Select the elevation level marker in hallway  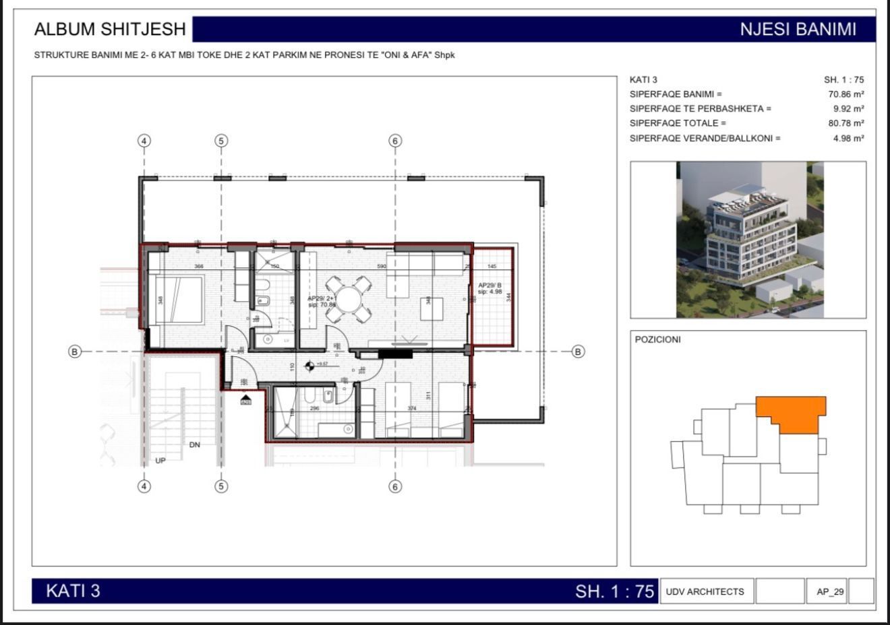[309, 366]
